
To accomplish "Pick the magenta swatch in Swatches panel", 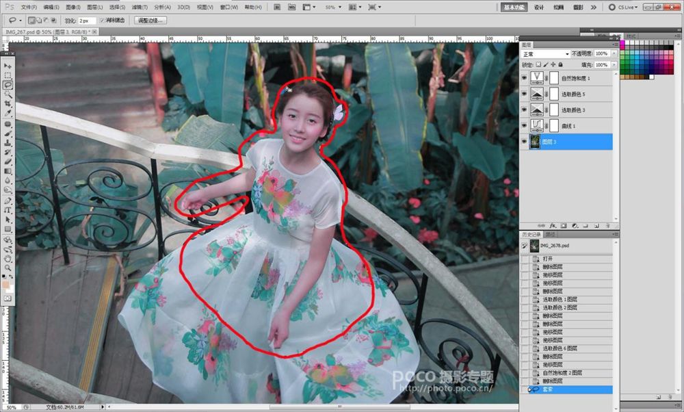I will click(x=622, y=43).
